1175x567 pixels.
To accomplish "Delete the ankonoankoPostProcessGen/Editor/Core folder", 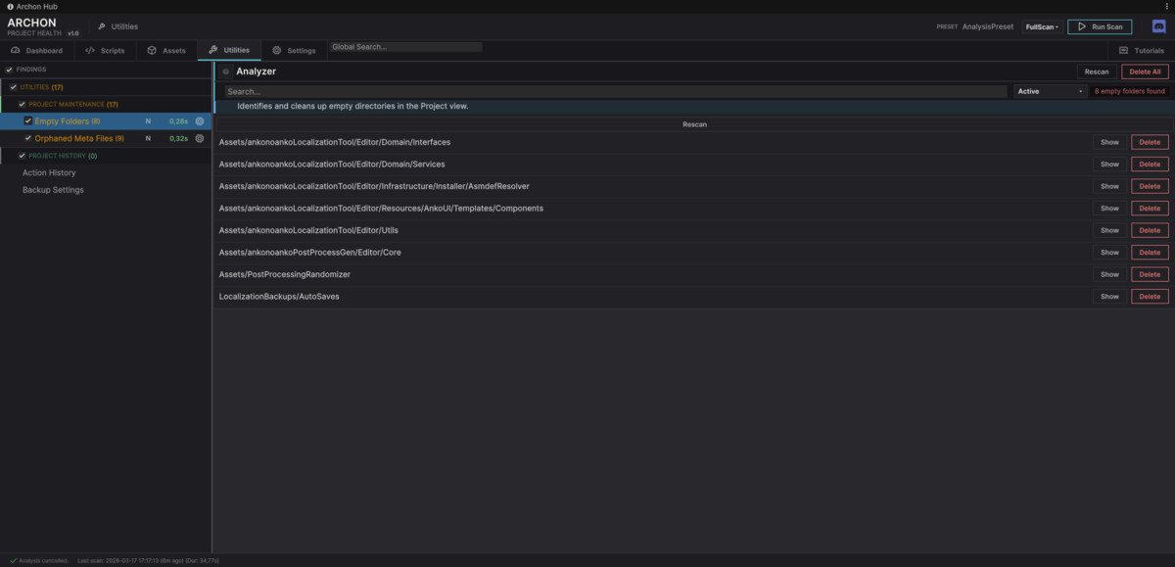I will [1150, 253].
